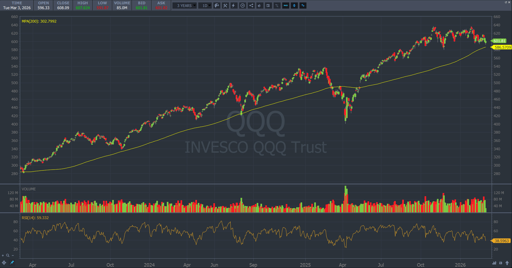Toggle the IND indicators button
This screenshot has height=268, width=512.
pyautogui.click(x=285, y=6)
